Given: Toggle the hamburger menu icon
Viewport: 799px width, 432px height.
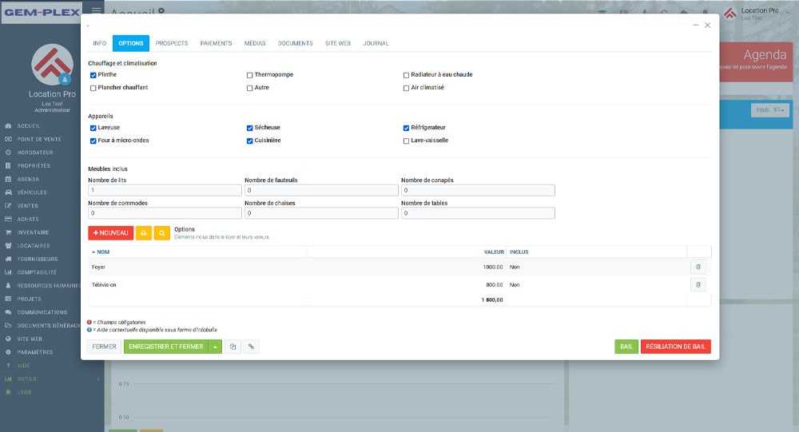Looking at the screenshot, I should point(97,10).
